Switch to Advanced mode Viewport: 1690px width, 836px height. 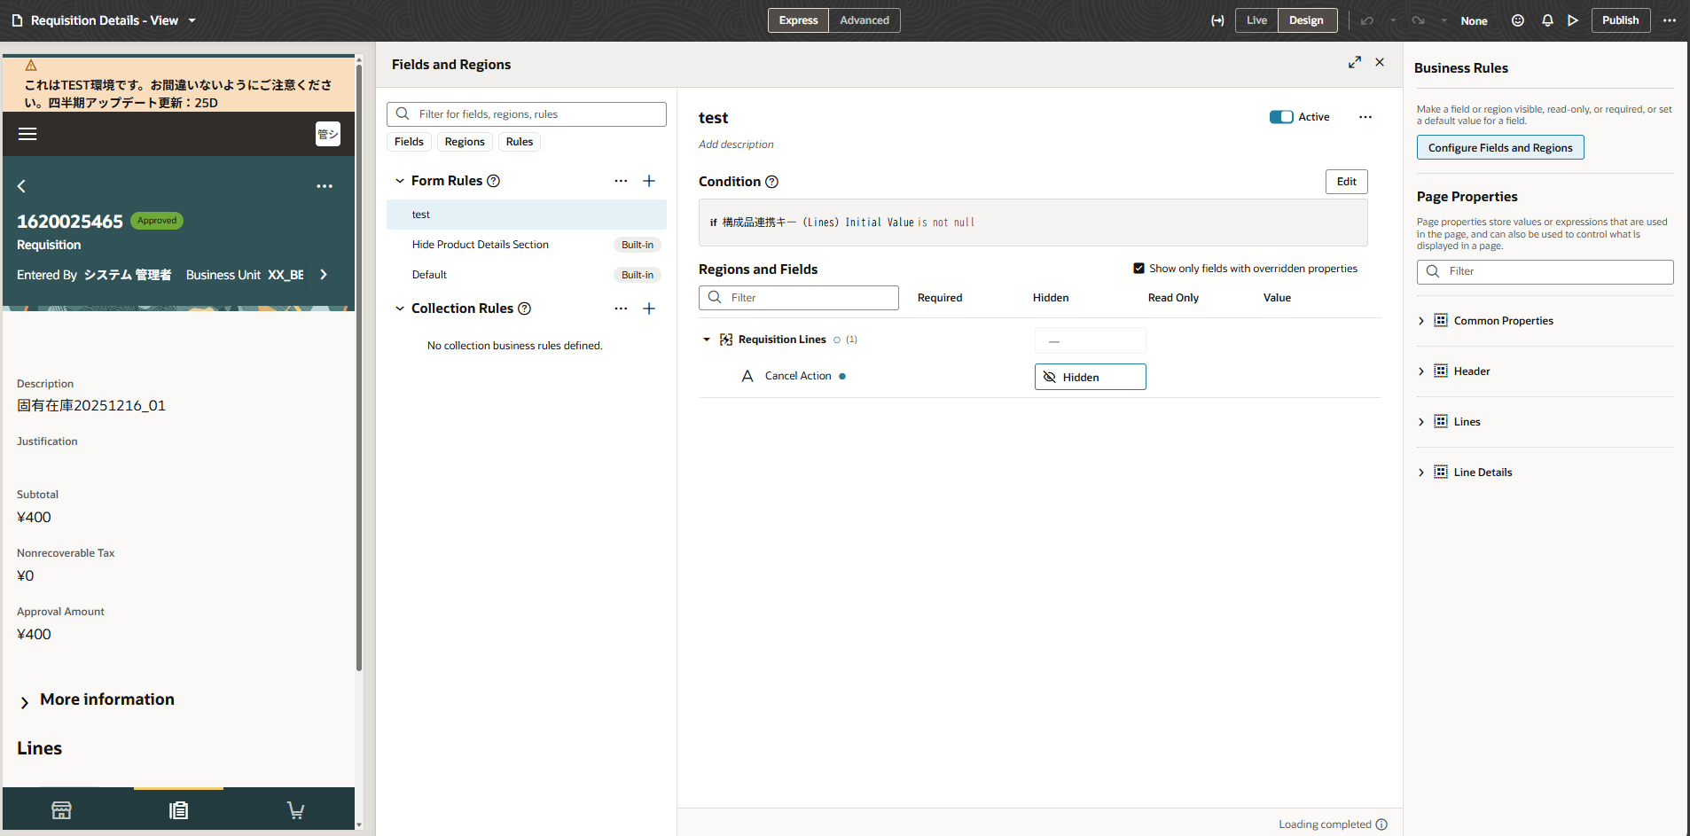click(864, 20)
